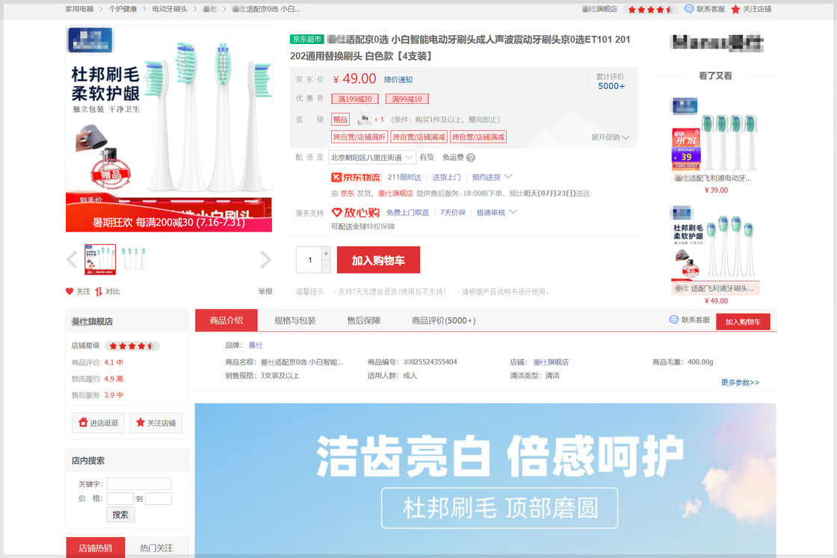Click the 对比 compare icon

pos(98,291)
